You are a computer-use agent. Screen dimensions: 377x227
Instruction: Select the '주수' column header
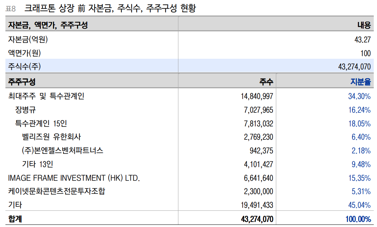tap(266, 82)
